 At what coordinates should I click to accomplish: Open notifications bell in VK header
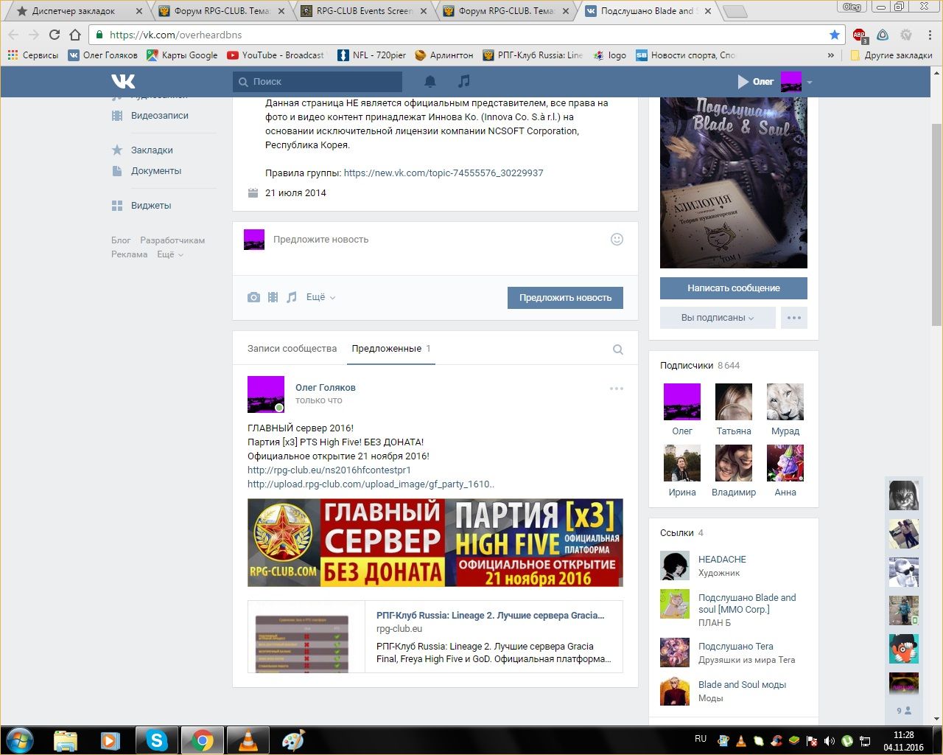coord(430,81)
